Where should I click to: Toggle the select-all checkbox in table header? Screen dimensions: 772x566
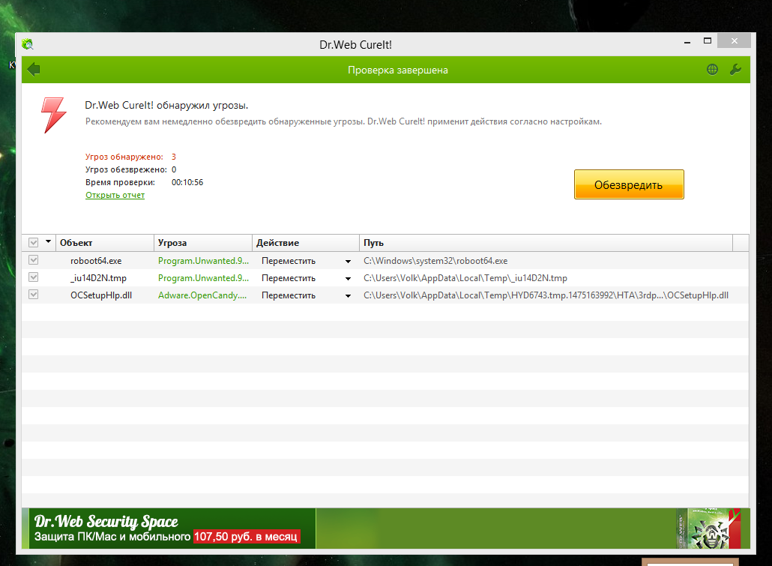point(34,242)
